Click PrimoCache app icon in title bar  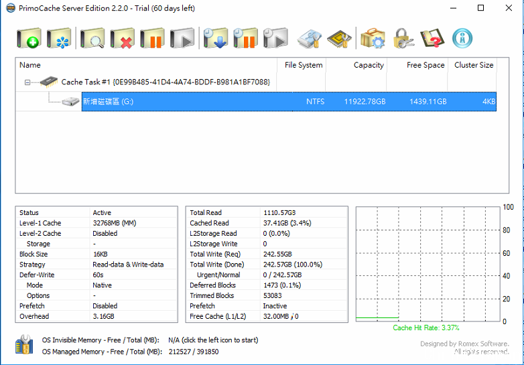click(11, 8)
